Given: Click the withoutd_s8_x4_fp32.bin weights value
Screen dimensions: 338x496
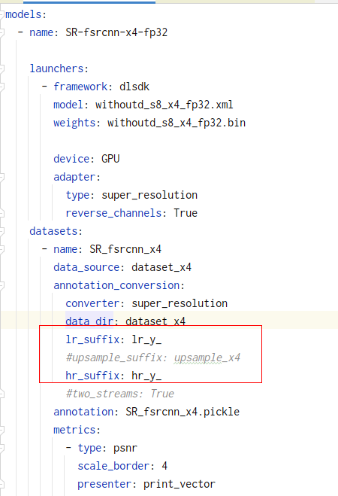Looking at the screenshot, I should click(x=177, y=123).
